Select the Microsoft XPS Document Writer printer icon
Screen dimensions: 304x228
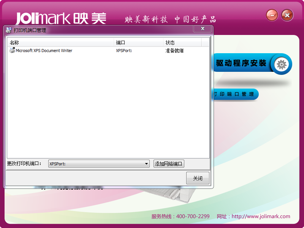pyautogui.click(x=12, y=50)
